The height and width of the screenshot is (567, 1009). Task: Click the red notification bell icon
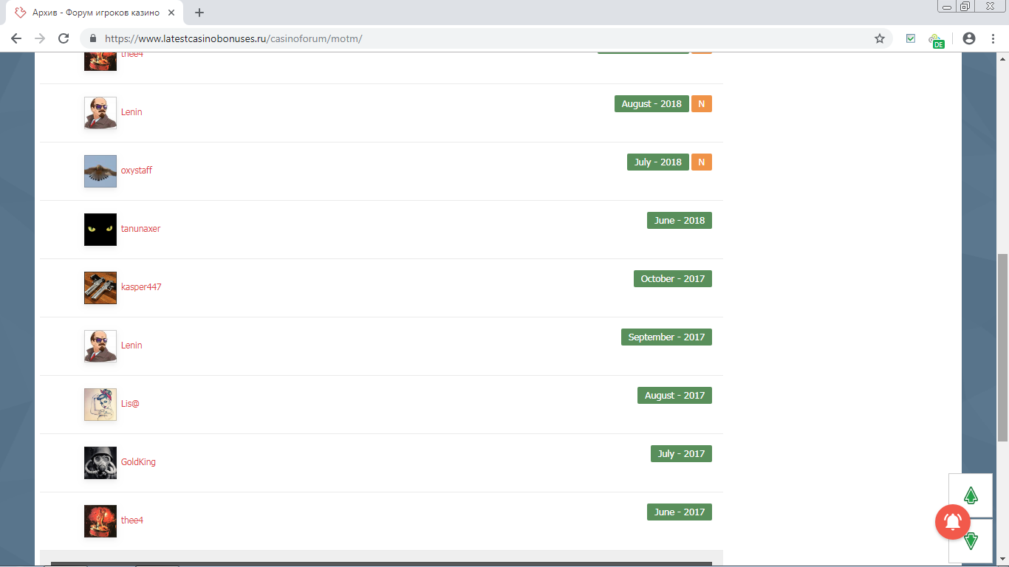click(x=953, y=522)
